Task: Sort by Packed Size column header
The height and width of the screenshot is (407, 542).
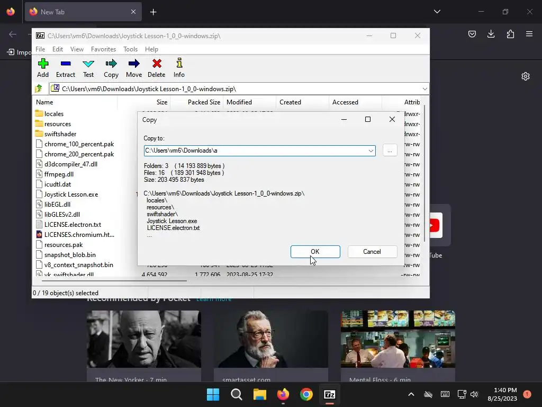Action: coord(197,102)
